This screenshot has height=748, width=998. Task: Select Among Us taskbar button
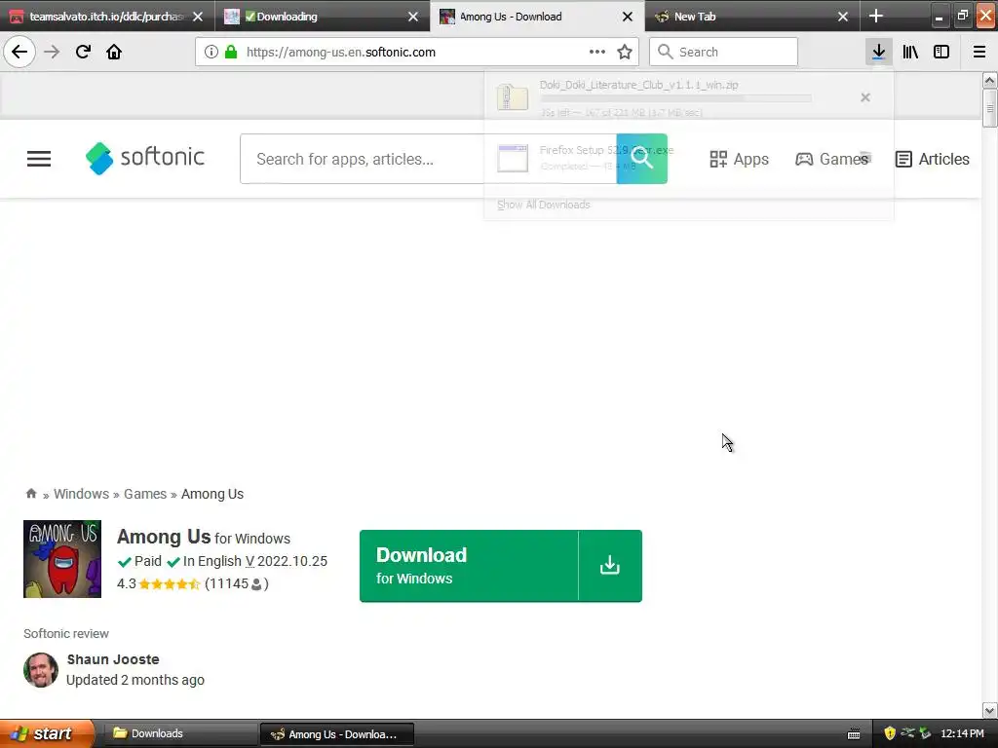[x=337, y=734]
